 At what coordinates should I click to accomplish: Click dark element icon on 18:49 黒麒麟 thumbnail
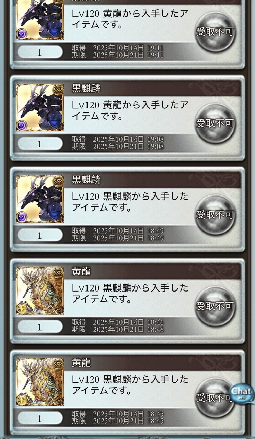pos(22,217)
